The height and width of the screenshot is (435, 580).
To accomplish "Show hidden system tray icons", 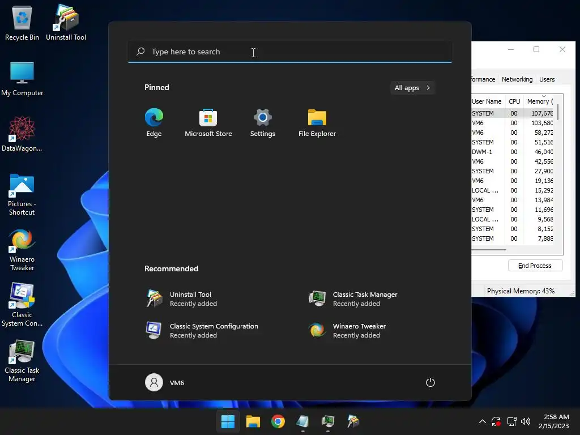I will 483,421.
